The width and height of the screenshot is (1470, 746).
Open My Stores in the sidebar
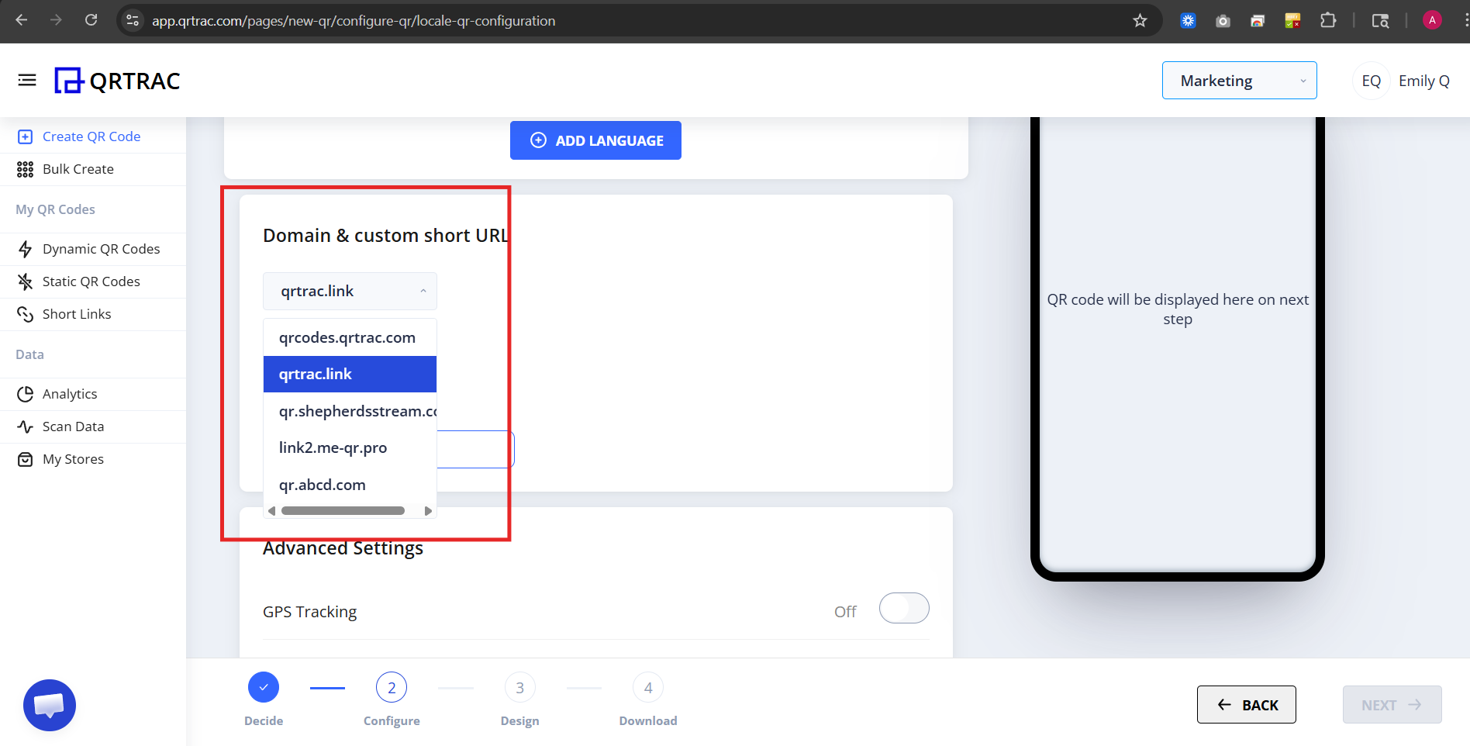[x=73, y=458]
